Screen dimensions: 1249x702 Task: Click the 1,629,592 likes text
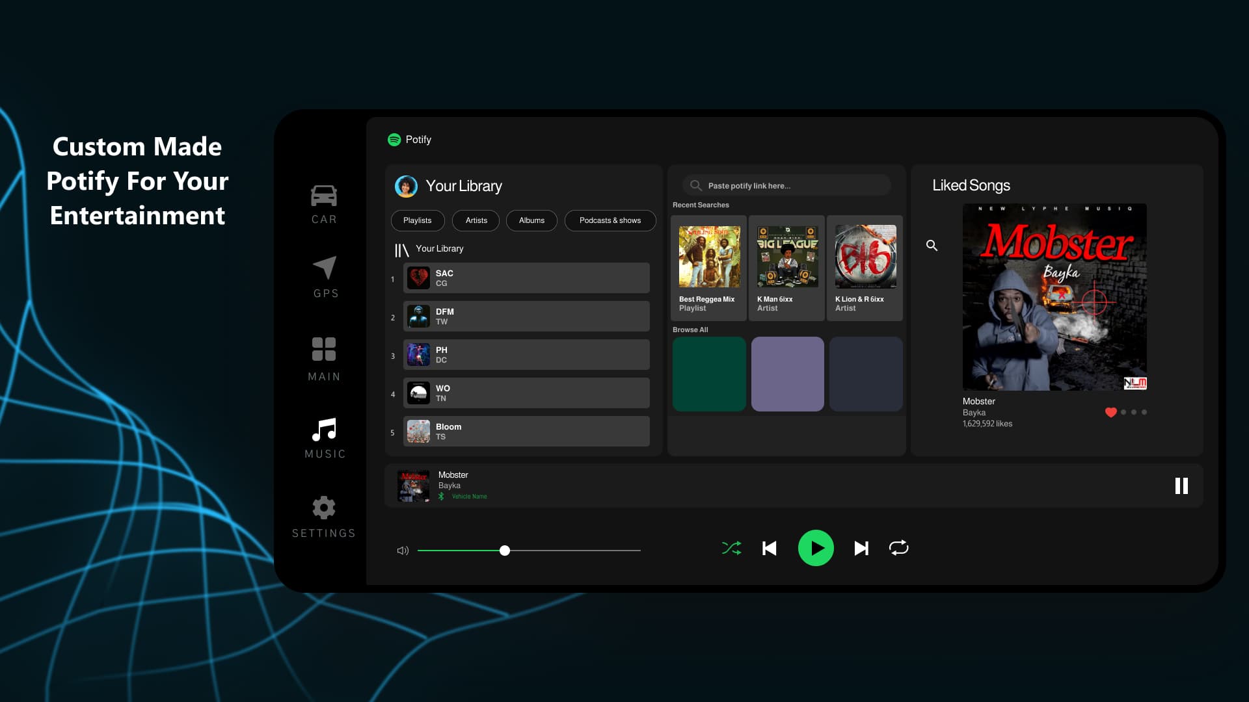[x=987, y=424]
